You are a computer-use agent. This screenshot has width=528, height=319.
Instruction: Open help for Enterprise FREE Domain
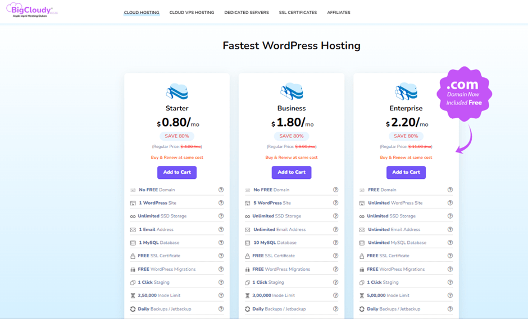450,189
